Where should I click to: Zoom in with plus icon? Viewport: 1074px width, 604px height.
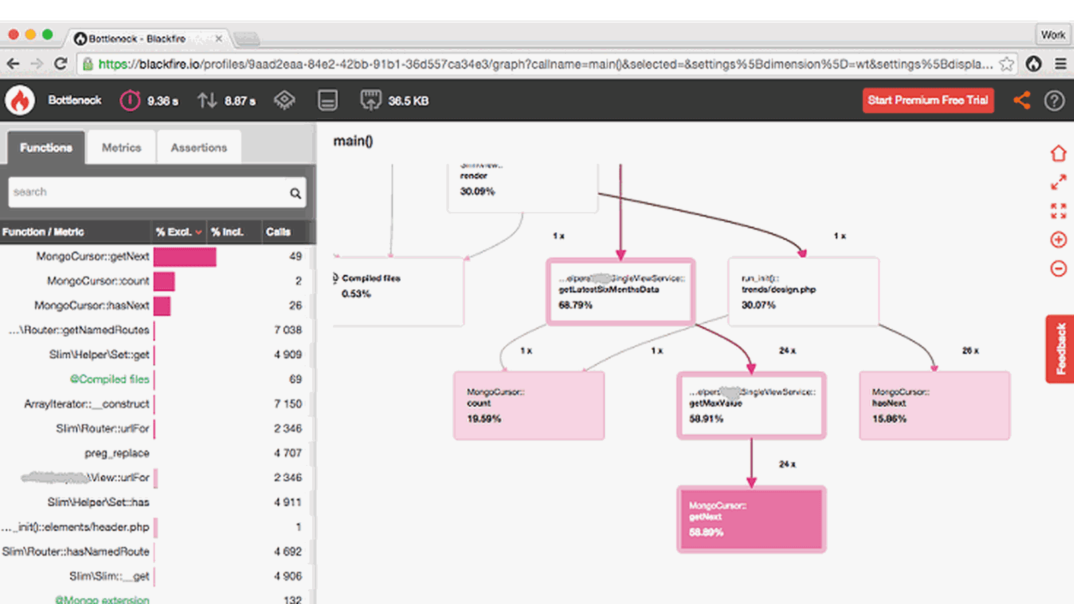[x=1059, y=240]
